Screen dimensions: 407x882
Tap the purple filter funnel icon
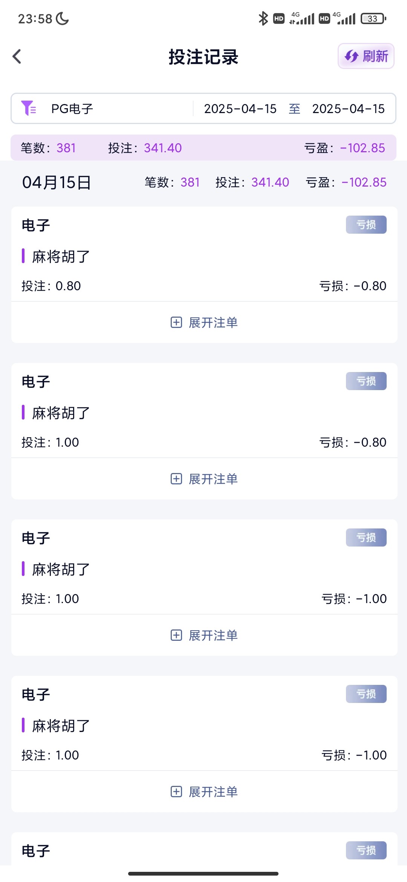pos(29,108)
